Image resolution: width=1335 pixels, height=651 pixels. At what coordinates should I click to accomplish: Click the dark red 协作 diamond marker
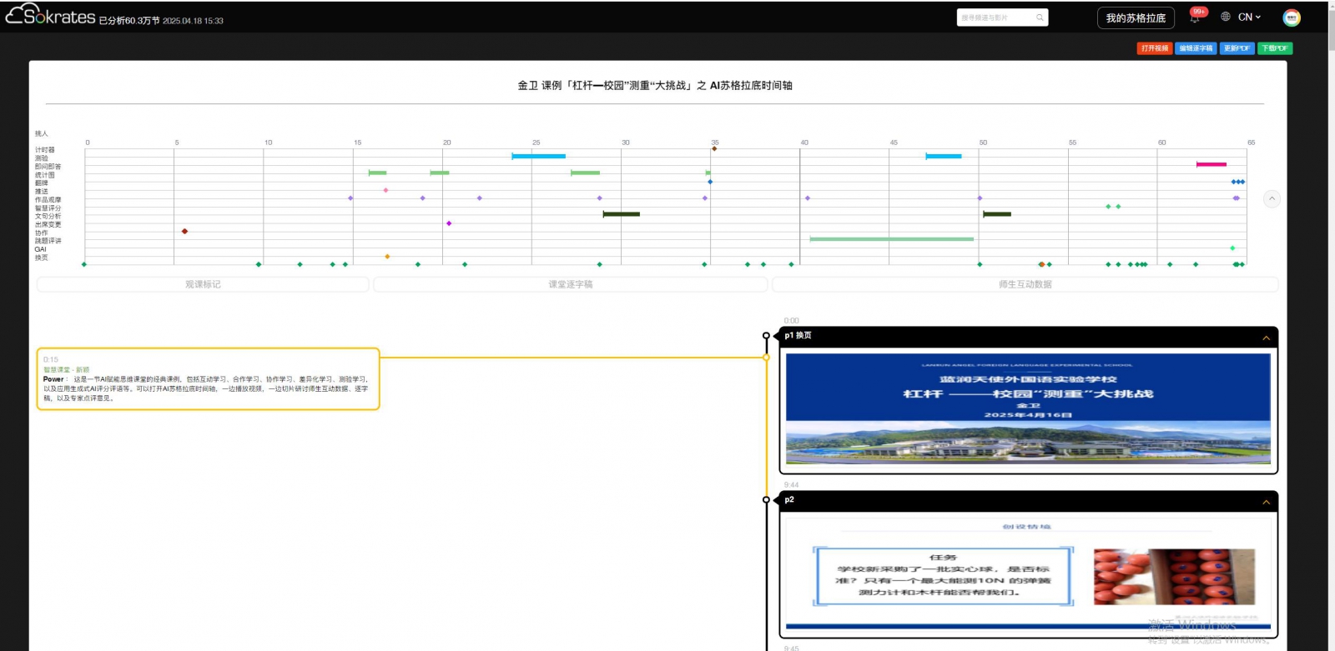(x=184, y=231)
